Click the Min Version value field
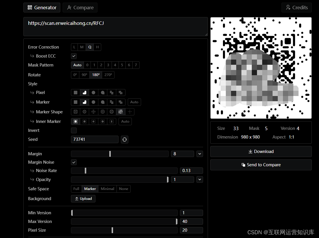 pos(192,213)
